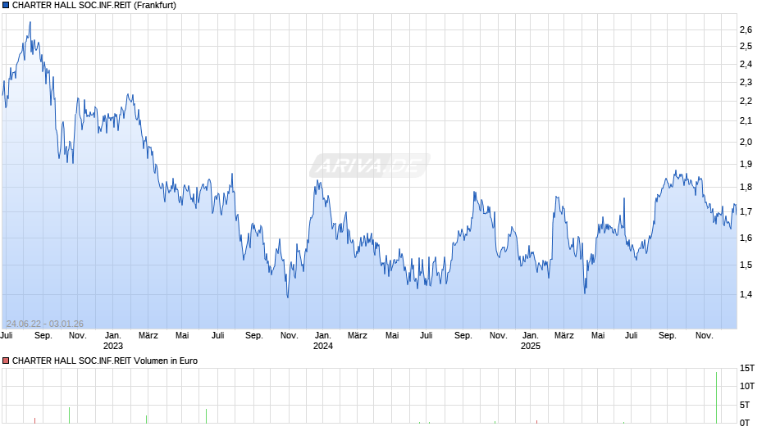Select the volume title 'Volumen in Euro'
The image size is (771, 431).
coord(166,361)
